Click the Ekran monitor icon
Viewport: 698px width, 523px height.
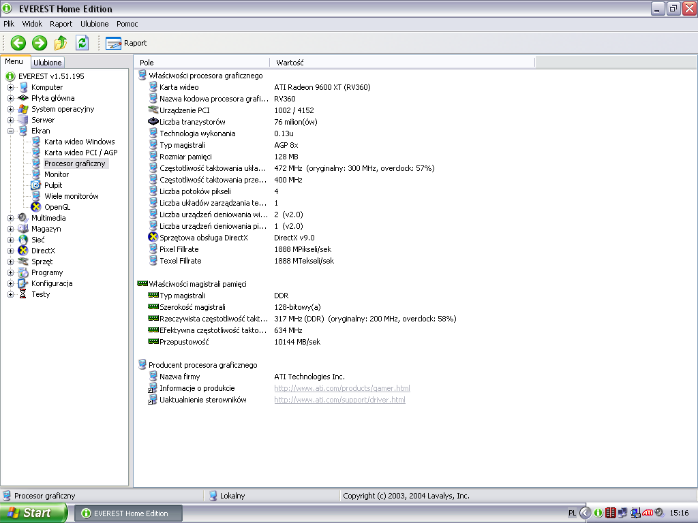pyautogui.click(x=23, y=131)
